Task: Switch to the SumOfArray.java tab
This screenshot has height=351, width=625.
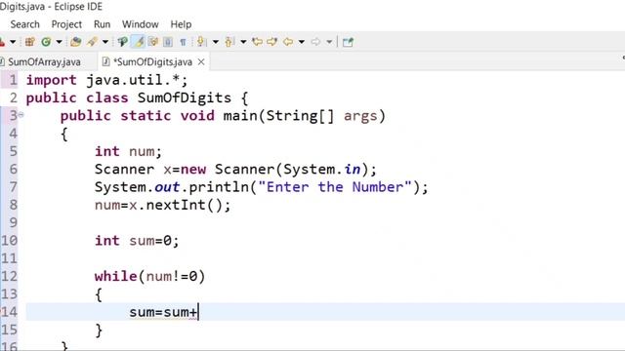Action: (44, 62)
